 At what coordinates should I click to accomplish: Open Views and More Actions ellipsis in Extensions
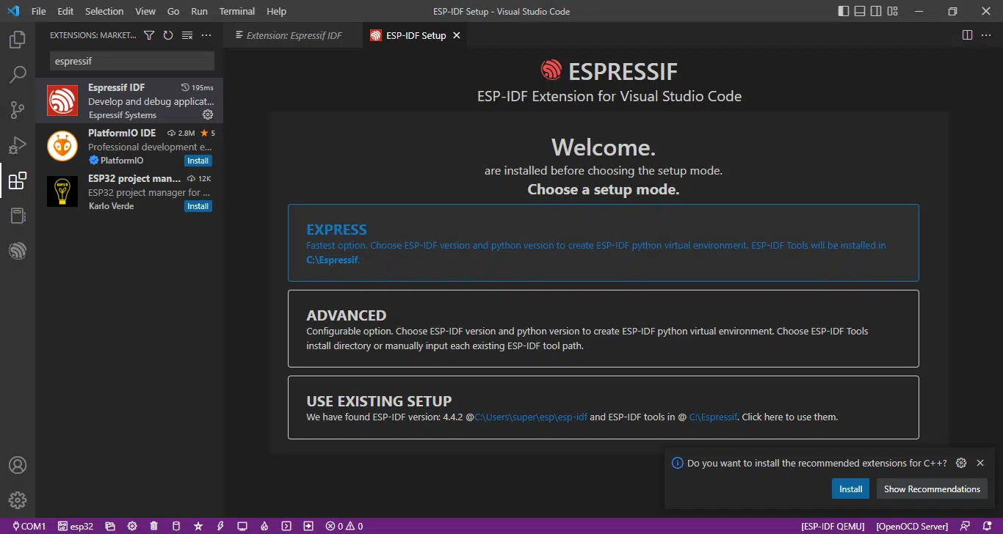pos(206,35)
